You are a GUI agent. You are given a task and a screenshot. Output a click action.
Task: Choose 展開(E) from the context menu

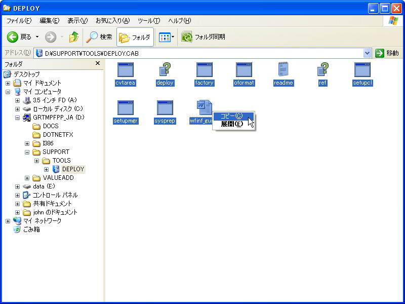233,124
